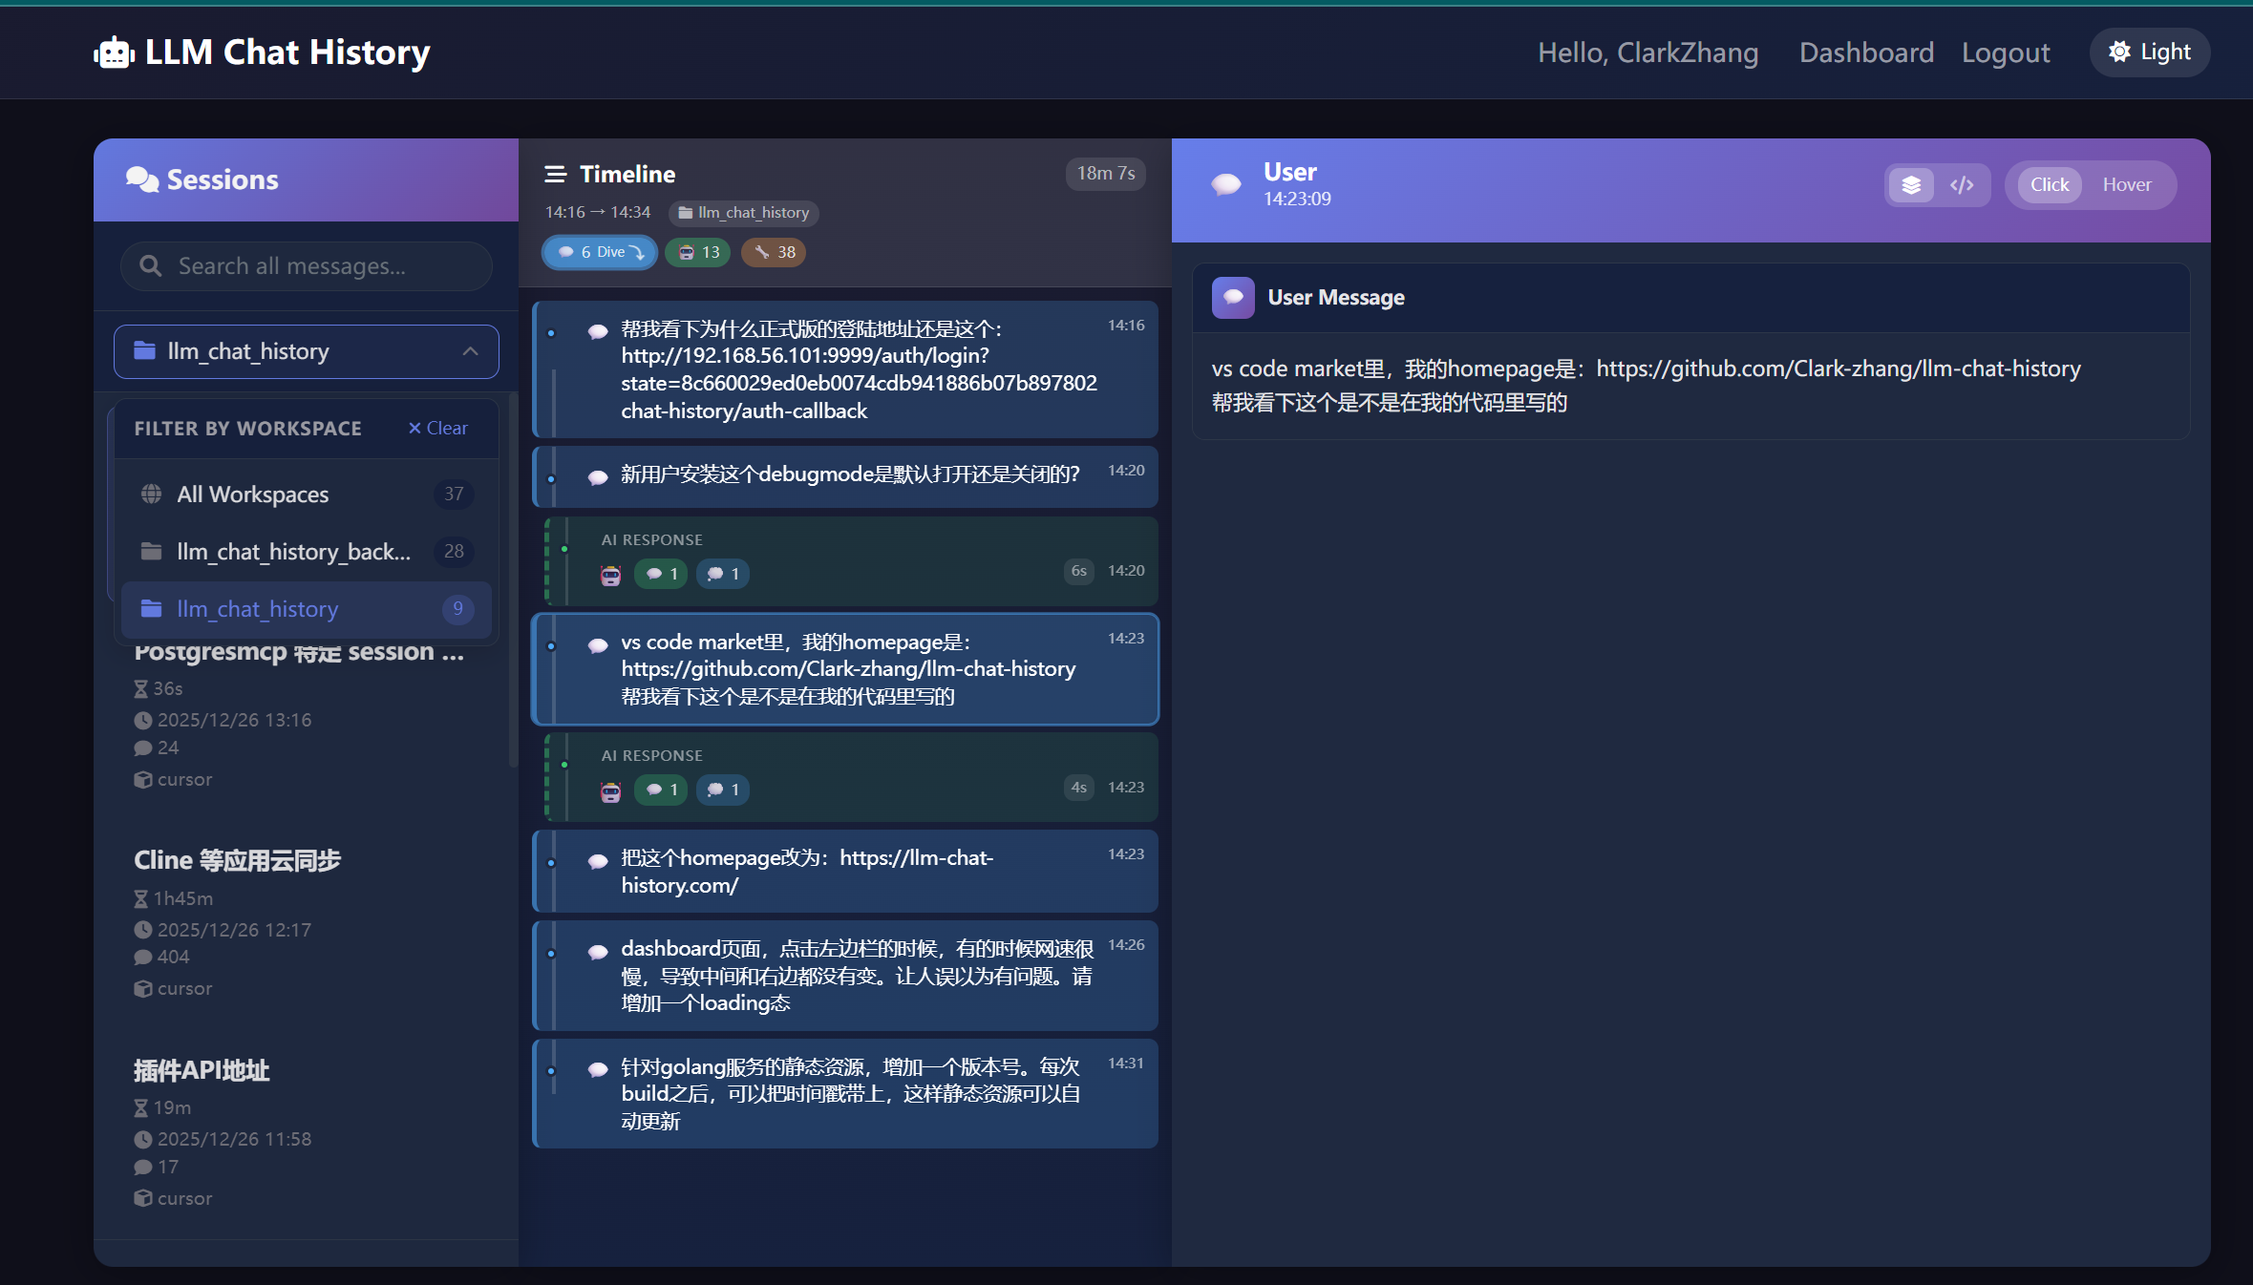Collapse the llm_chat_history workspace selector
This screenshot has width=2253, height=1285.
pos(470,351)
